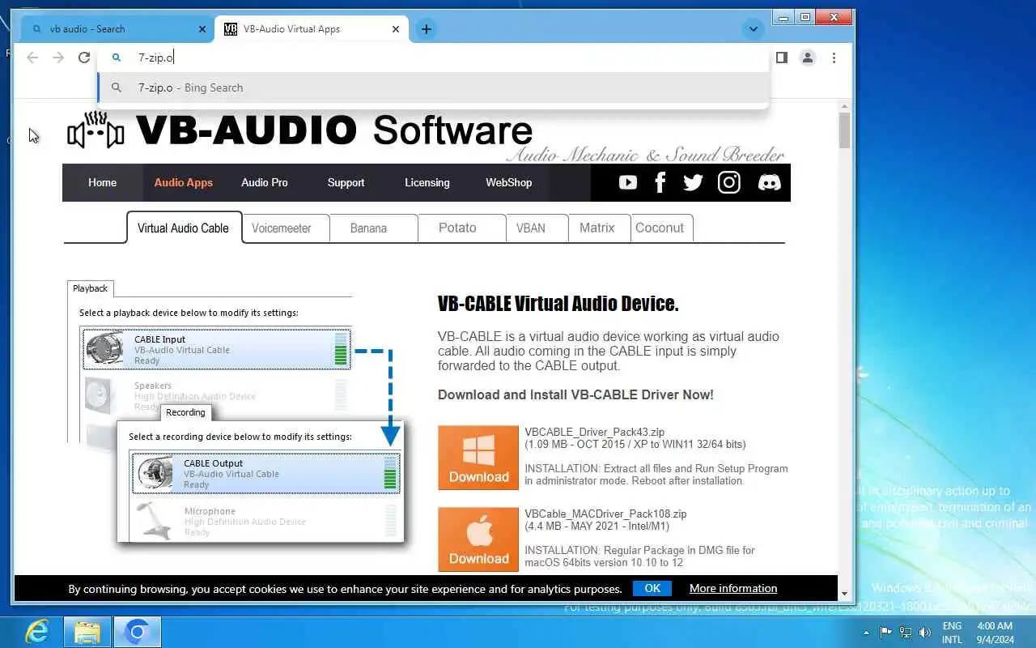This screenshot has height=648, width=1036.
Task: Open the More information cookie link
Action: 733,589
